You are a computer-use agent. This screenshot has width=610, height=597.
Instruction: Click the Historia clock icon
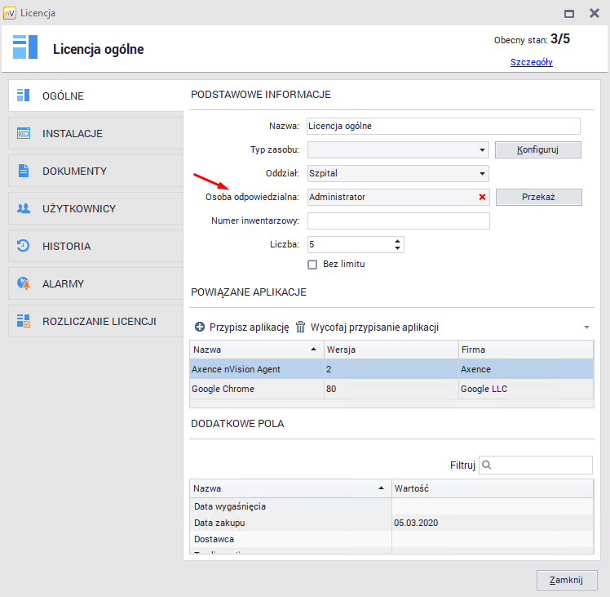click(x=24, y=246)
